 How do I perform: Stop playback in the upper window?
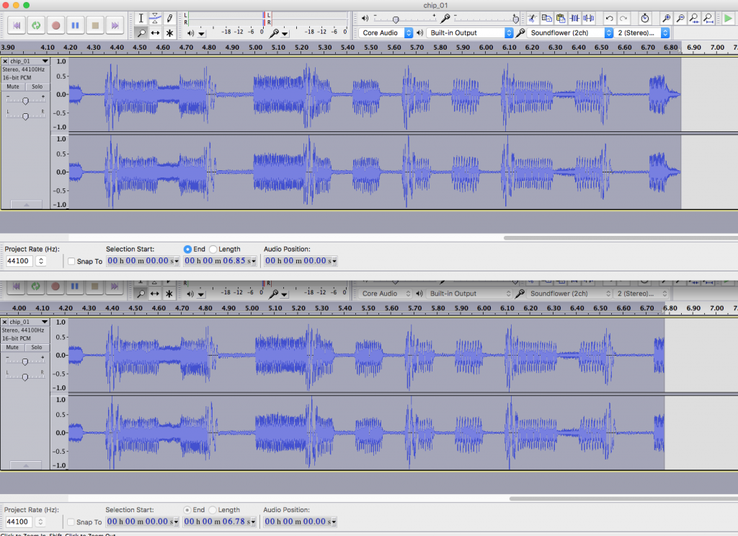pos(95,25)
